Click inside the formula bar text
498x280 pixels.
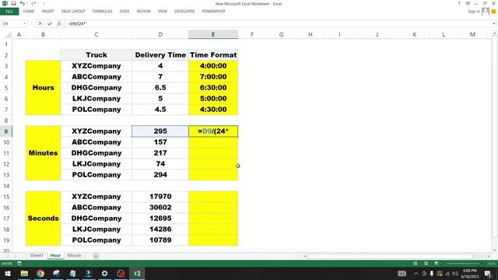(76, 23)
